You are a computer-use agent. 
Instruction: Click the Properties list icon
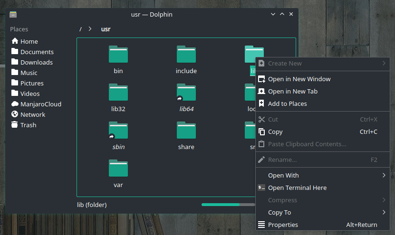pyautogui.click(x=261, y=225)
